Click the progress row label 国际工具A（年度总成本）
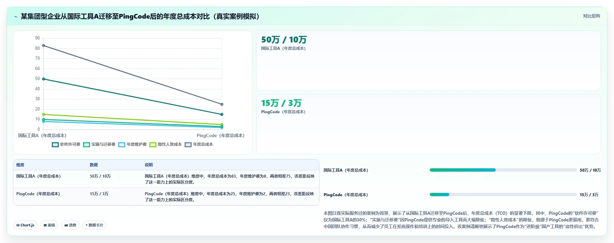The width and height of the screenshot is (614, 243). point(346,170)
